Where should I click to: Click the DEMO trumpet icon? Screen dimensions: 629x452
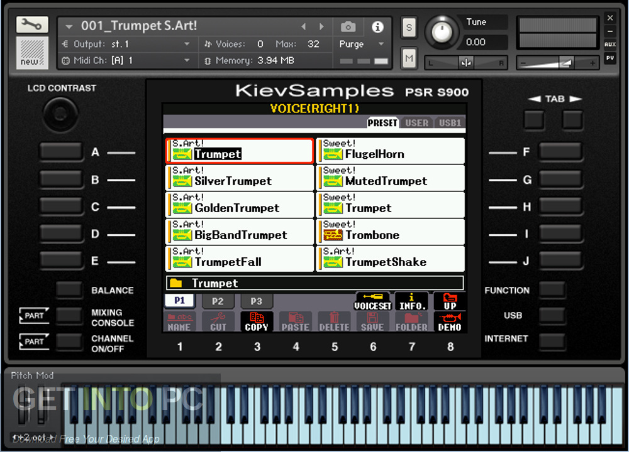pyautogui.click(x=450, y=322)
